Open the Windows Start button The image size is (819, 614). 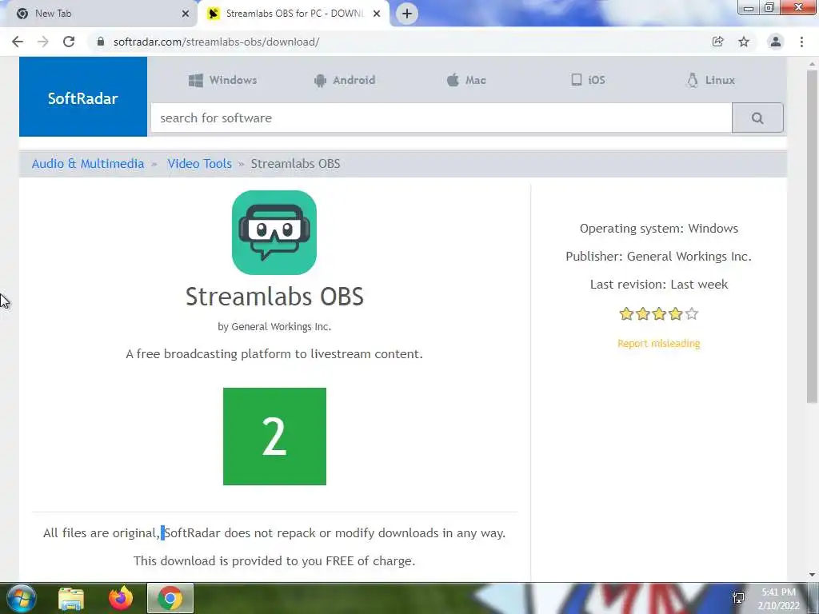20,598
